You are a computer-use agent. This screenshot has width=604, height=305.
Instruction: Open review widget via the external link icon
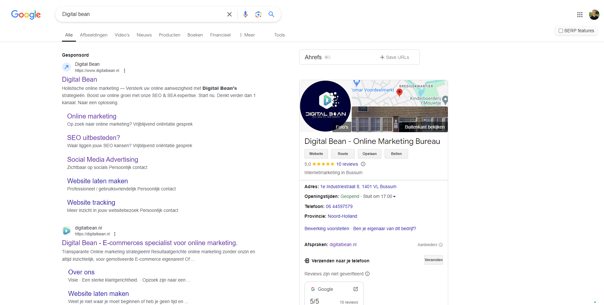pyautogui.click(x=355, y=289)
